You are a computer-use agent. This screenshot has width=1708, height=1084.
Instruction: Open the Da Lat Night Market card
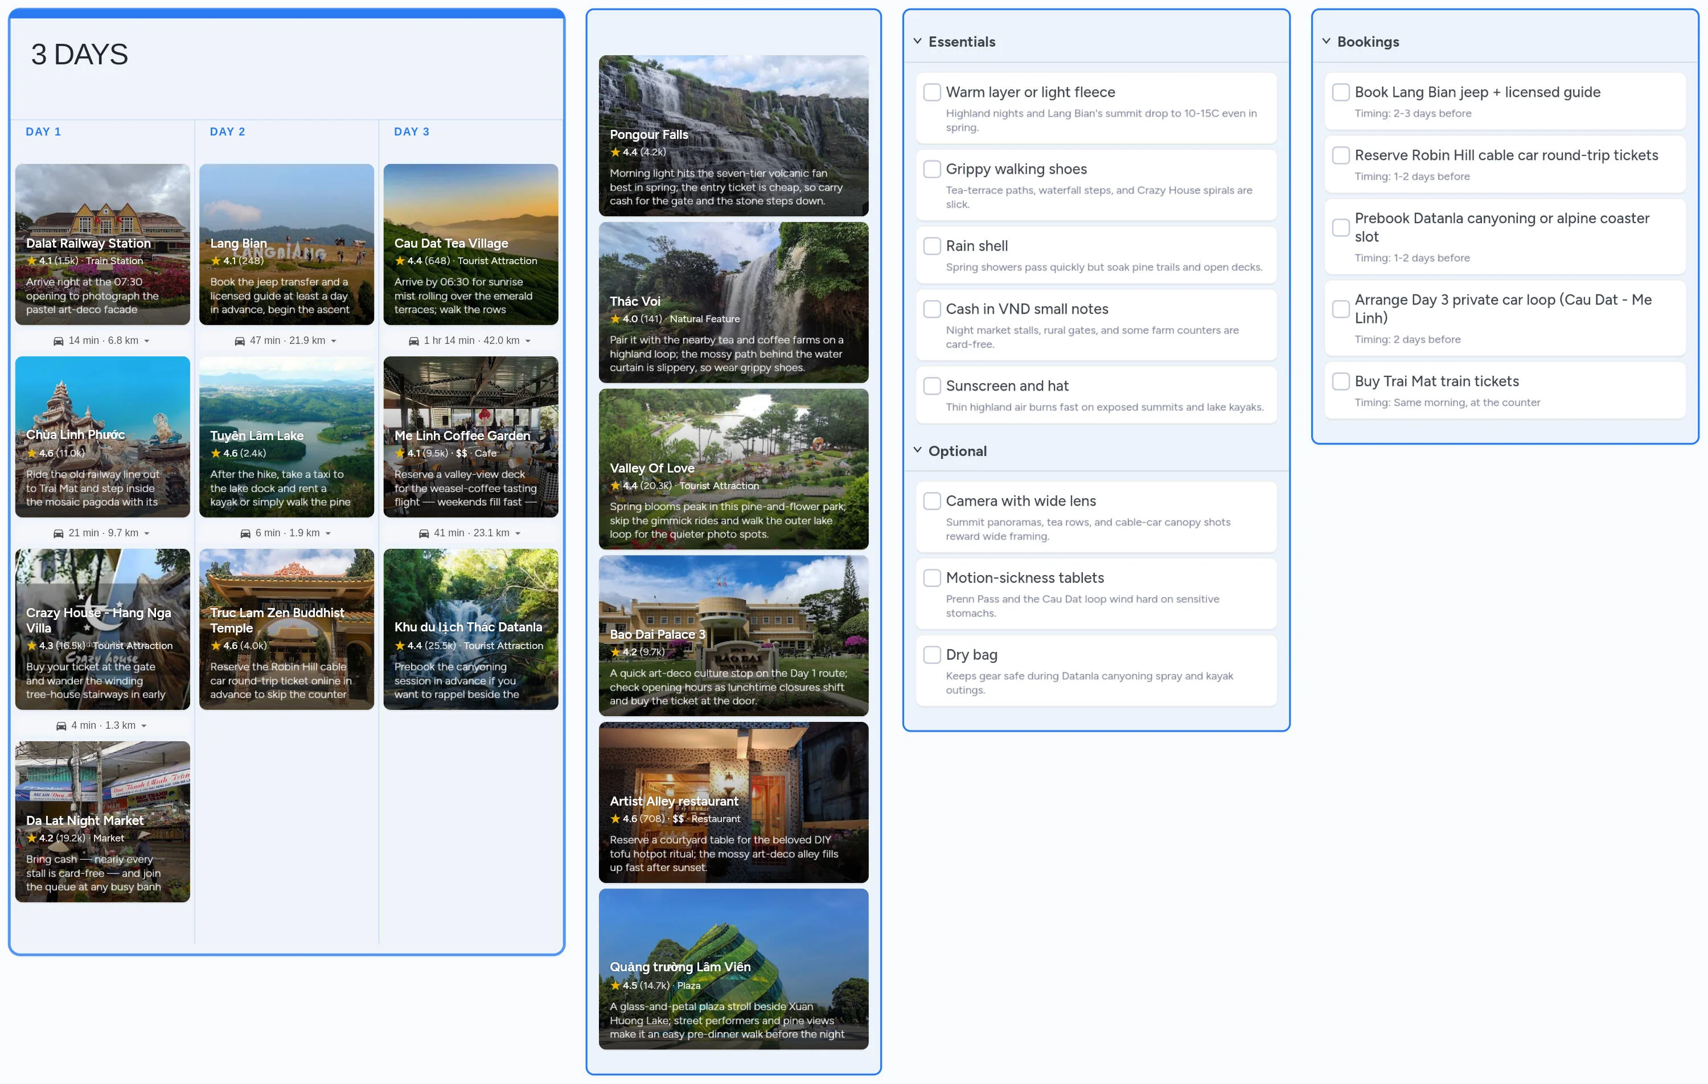click(x=103, y=822)
